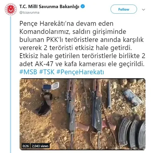Click the blue verified badge icon
This screenshot has height=153, width=151.
83,6
